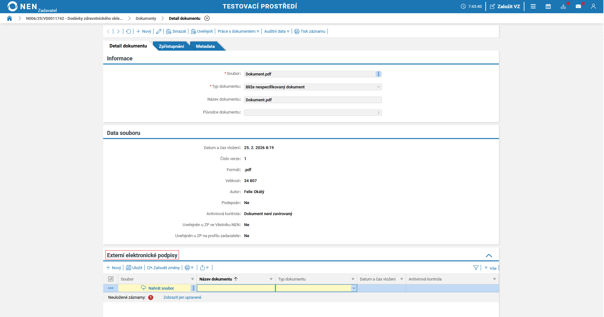Switch to the Zpřístupnění tab
The image size is (604, 317).
(x=171, y=46)
